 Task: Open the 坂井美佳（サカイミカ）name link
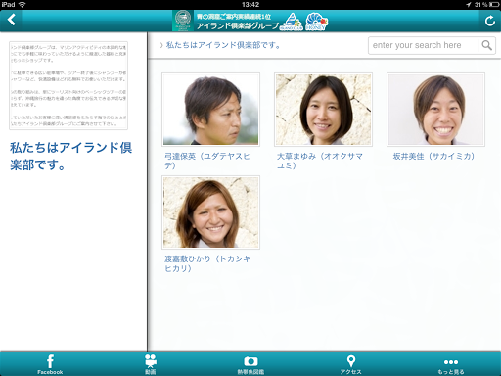pos(433,156)
